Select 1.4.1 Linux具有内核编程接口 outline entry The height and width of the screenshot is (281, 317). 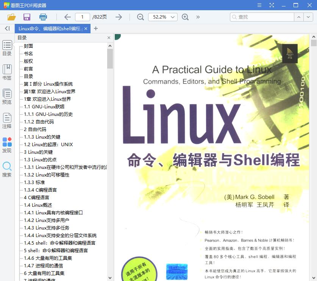coord(53,213)
